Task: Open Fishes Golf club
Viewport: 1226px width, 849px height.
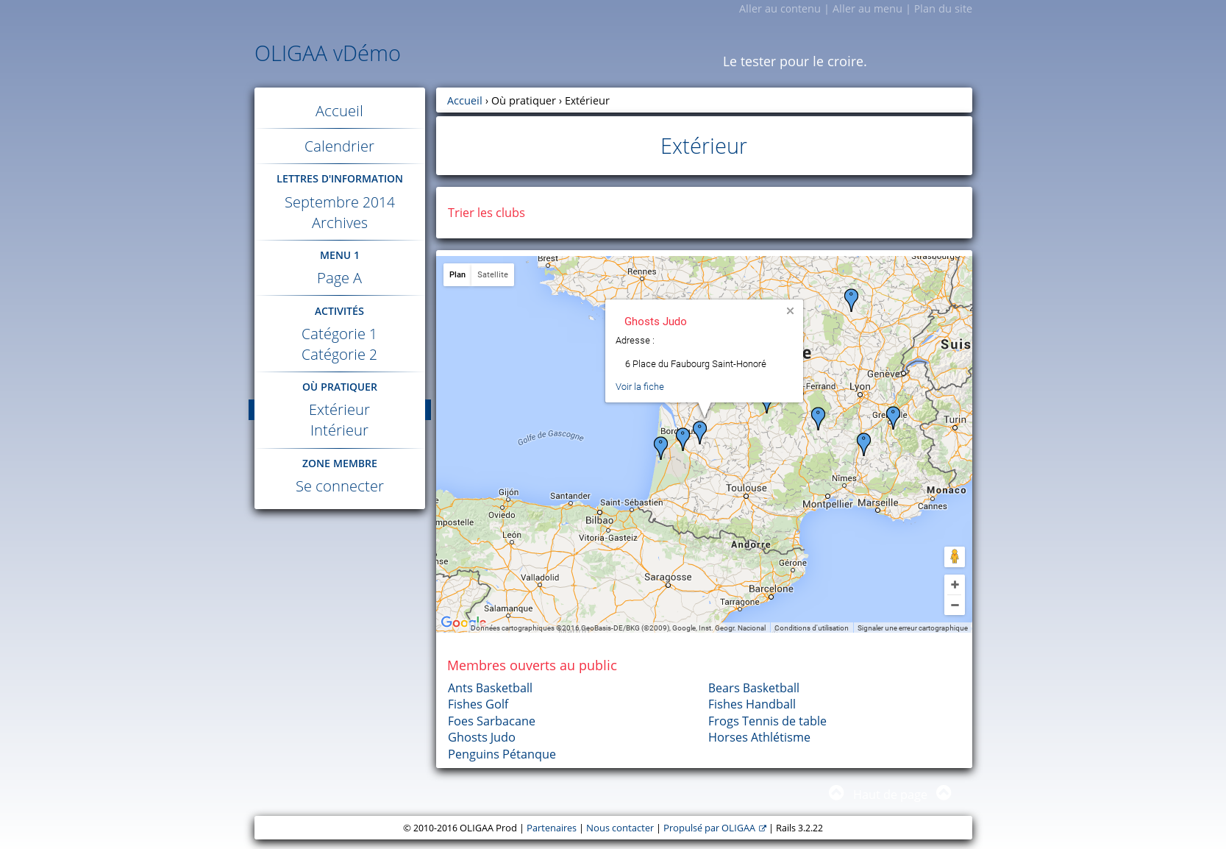Action: point(478,704)
